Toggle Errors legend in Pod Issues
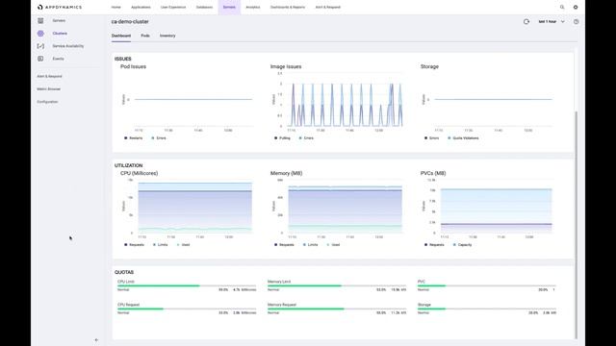616x346 pixels. point(159,138)
